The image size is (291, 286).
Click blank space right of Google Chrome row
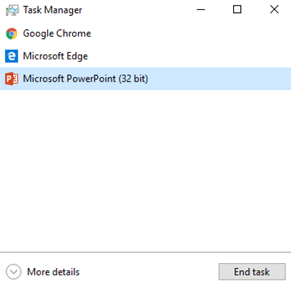click(x=191, y=34)
